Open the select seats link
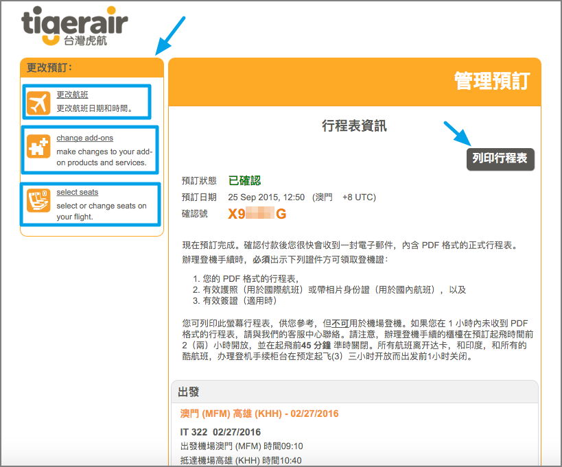This screenshot has height=467, width=562. click(x=77, y=192)
